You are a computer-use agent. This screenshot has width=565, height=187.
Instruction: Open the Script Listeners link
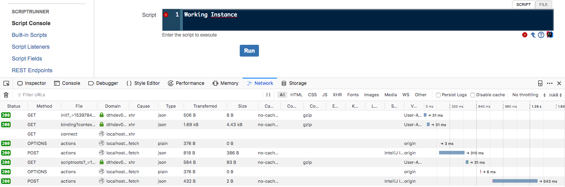31,47
